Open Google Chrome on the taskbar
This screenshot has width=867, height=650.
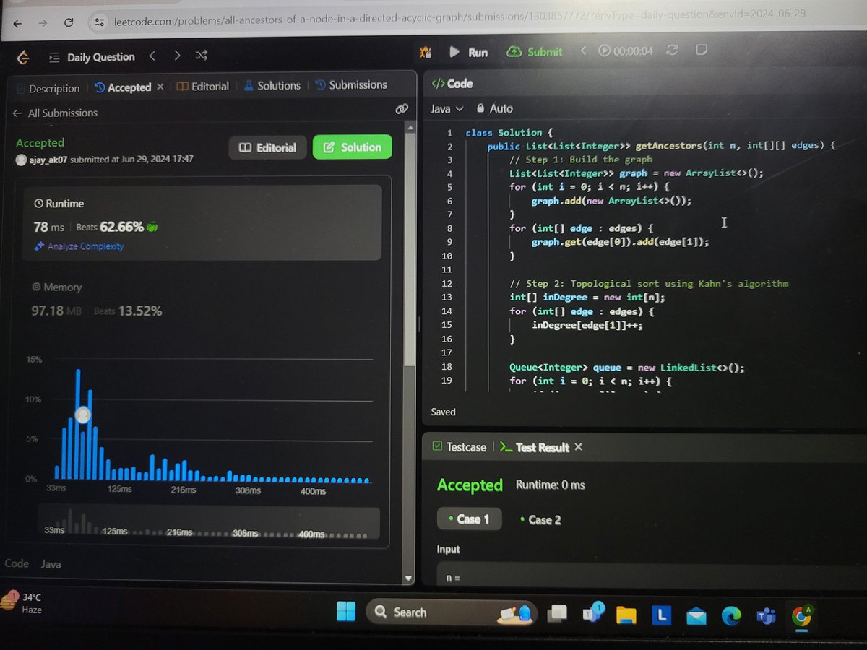tap(801, 615)
